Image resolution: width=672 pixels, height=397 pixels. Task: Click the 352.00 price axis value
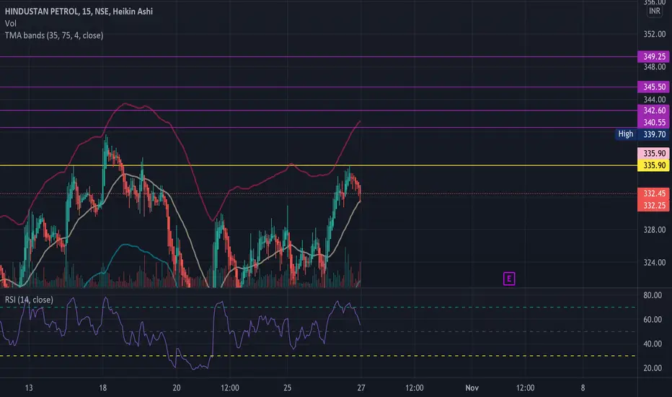655,35
